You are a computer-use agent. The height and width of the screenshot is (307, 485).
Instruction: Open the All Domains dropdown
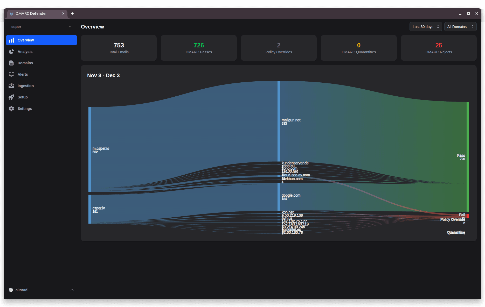tap(460, 27)
